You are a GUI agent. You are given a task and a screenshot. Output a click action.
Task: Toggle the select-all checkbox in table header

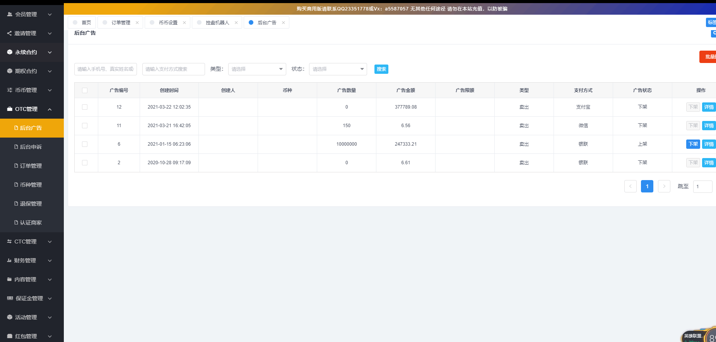[85, 90]
